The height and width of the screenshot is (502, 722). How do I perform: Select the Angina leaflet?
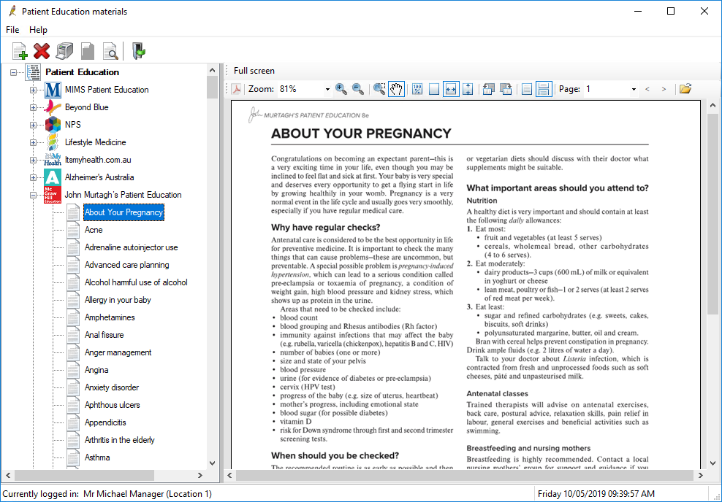click(96, 370)
